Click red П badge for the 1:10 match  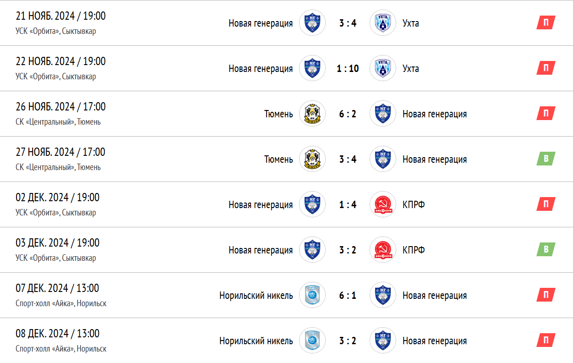(546, 68)
